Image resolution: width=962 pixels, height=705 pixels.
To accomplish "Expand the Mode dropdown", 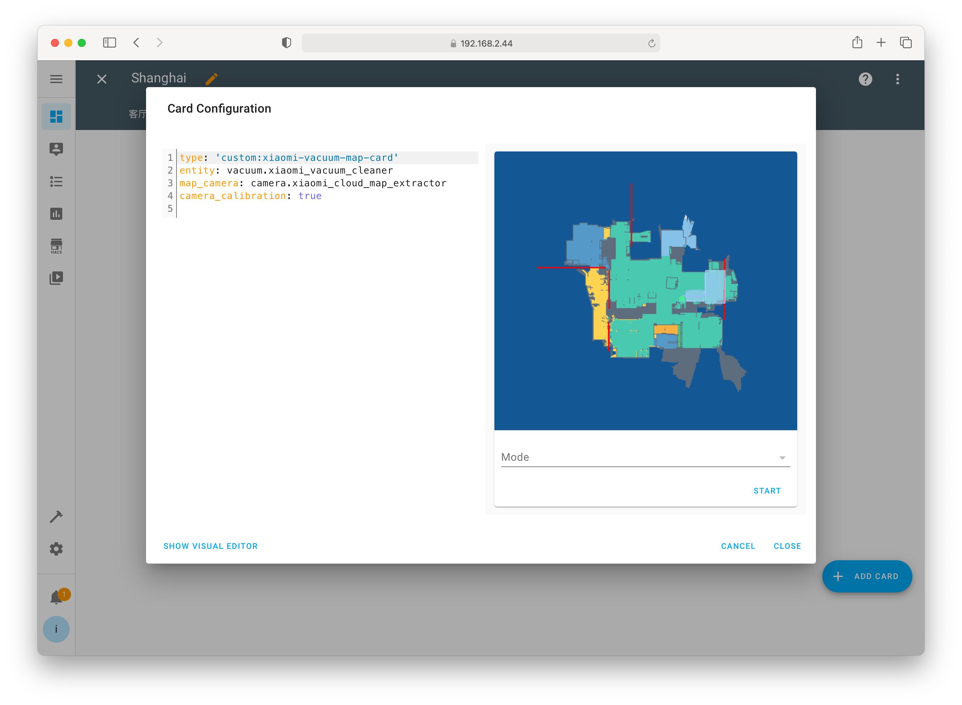I will click(645, 457).
